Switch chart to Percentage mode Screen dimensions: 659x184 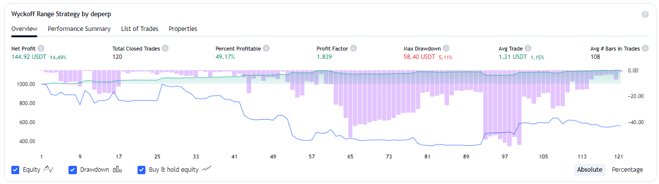627,170
